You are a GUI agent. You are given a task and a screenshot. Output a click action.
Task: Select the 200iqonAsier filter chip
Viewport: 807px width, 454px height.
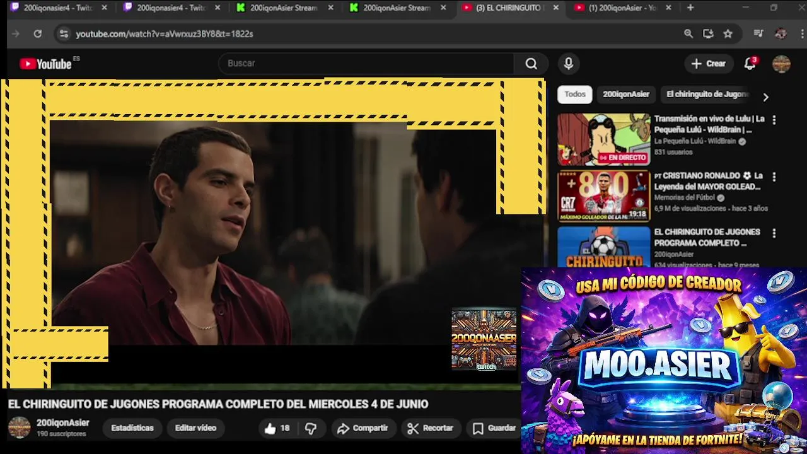626,95
